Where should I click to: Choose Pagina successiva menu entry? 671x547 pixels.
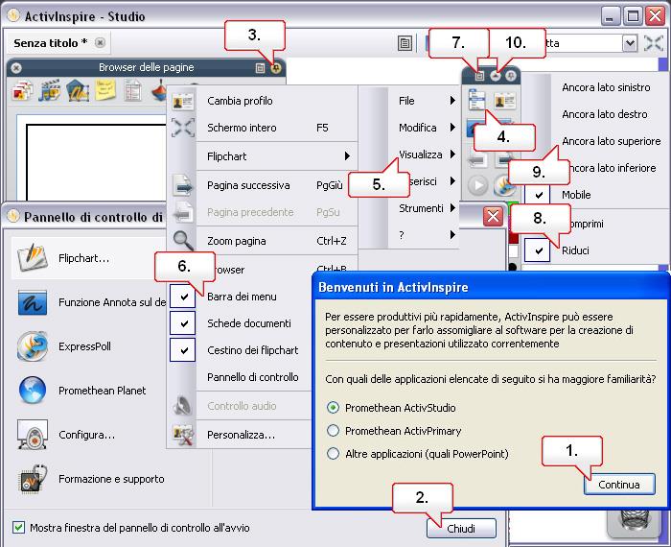[262, 185]
